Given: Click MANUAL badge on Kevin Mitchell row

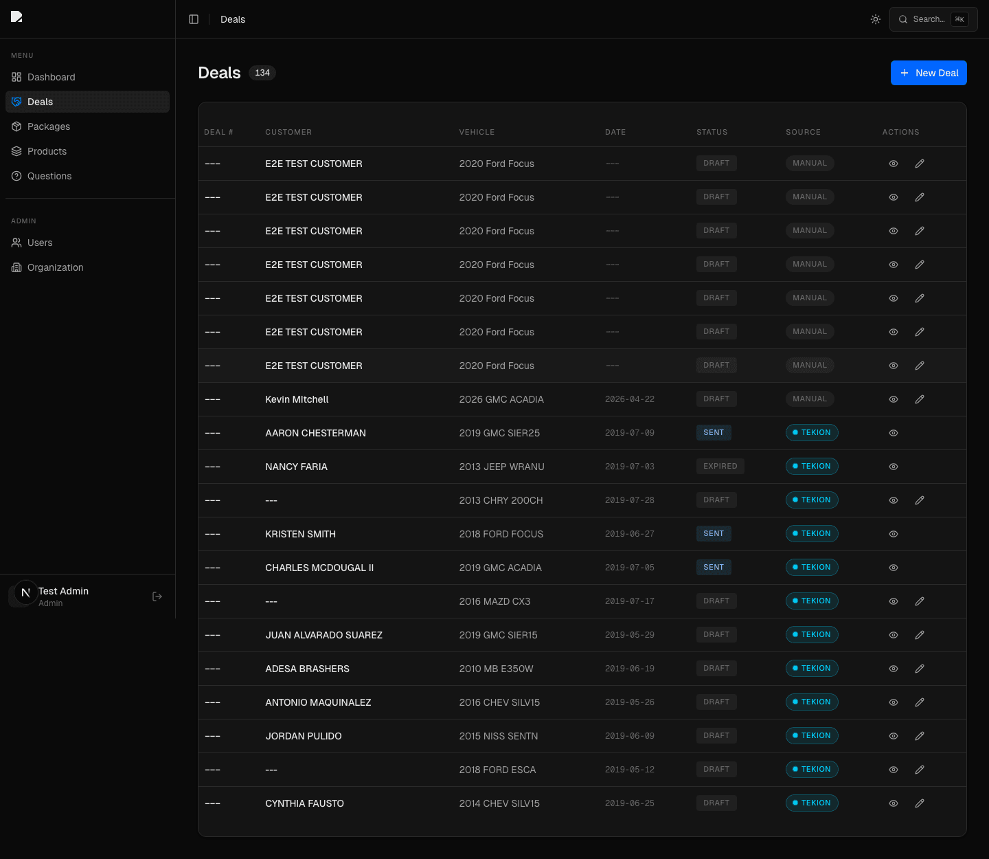Looking at the screenshot, I should coord(810,399).
